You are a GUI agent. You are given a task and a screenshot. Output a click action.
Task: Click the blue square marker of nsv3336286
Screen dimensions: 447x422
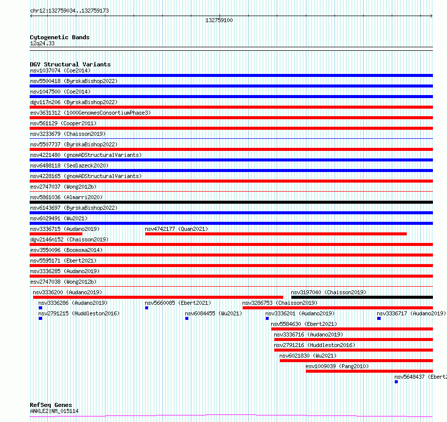click(x=41, y=308)
